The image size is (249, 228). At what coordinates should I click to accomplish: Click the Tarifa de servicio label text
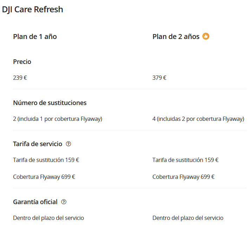pos(38,144)
